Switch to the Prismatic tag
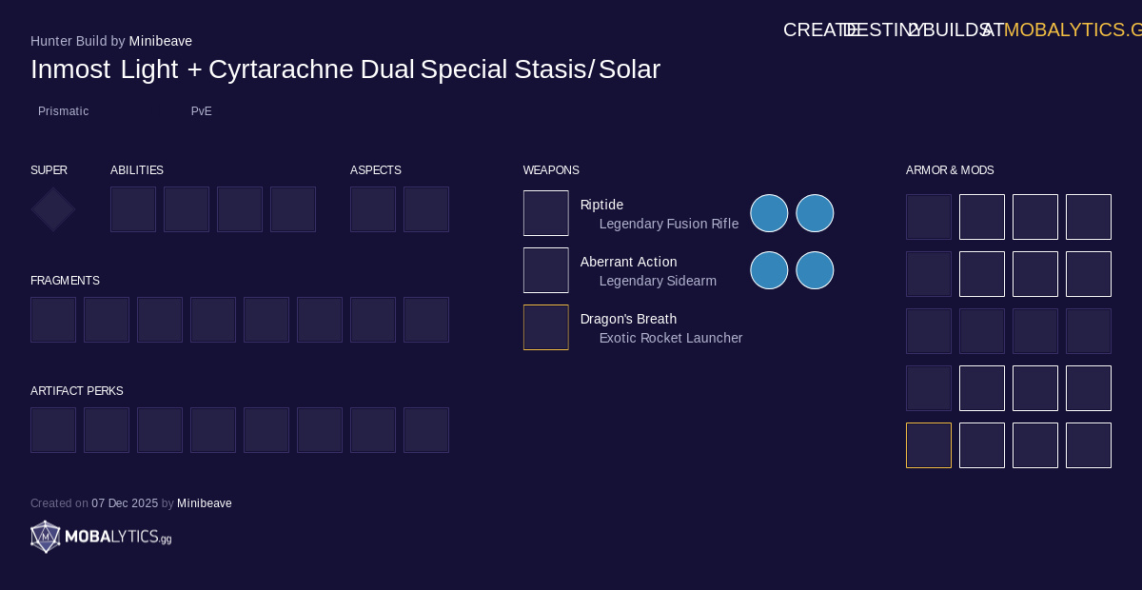Screen dimensions: 1142x590 (63, 111)
